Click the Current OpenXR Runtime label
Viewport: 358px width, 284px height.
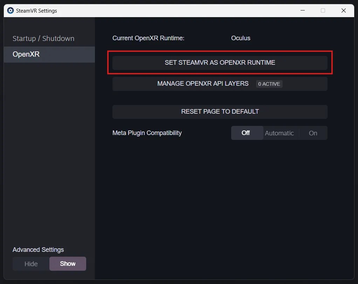coord(148,38)
